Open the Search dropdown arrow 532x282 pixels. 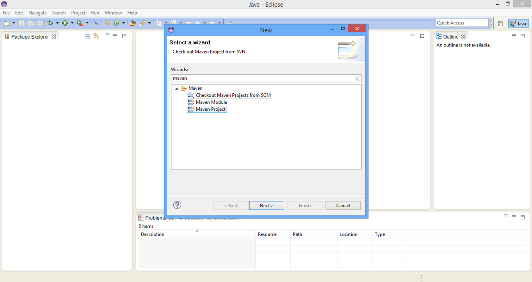click(149, 23)
